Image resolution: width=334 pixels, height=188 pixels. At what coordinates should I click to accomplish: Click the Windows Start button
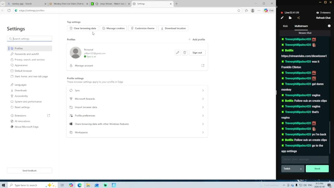(x=3, y=185)
